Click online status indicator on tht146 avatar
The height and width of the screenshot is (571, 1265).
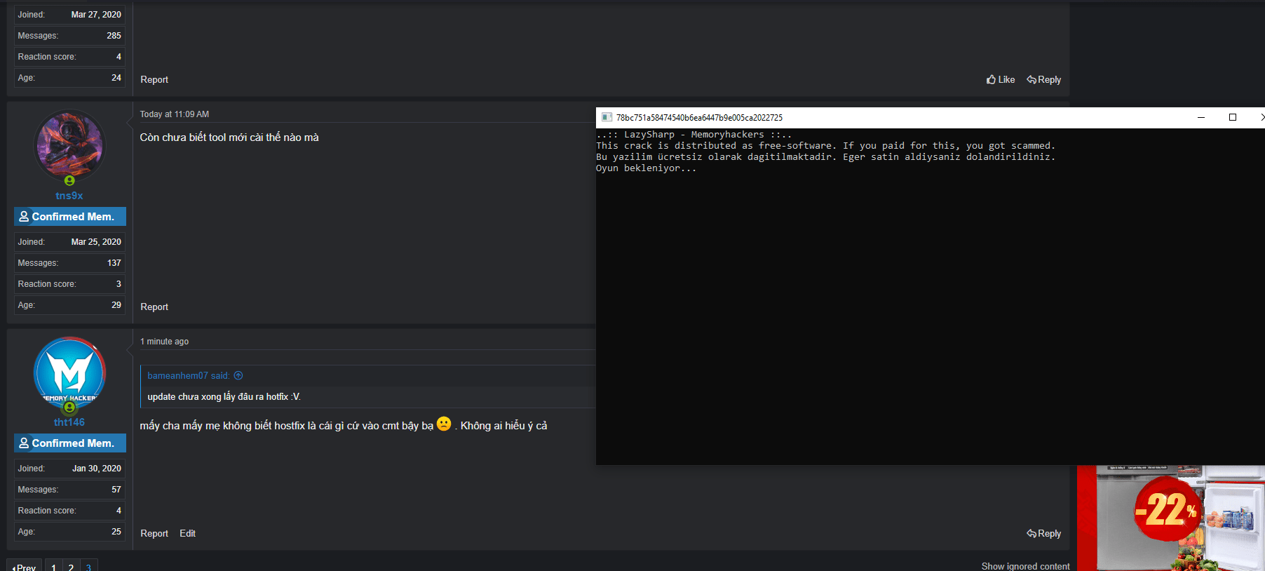(x=69, y=408)
